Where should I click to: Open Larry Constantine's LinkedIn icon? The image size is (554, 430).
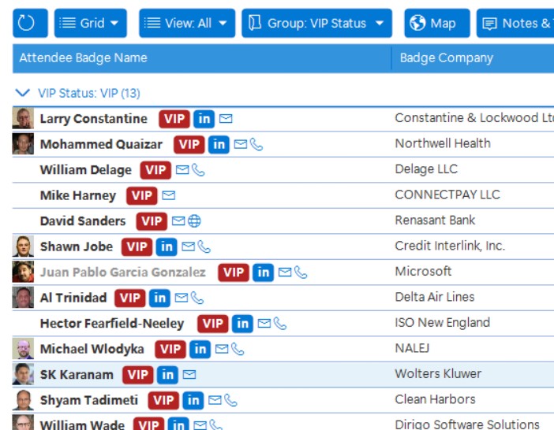point(204,119)
